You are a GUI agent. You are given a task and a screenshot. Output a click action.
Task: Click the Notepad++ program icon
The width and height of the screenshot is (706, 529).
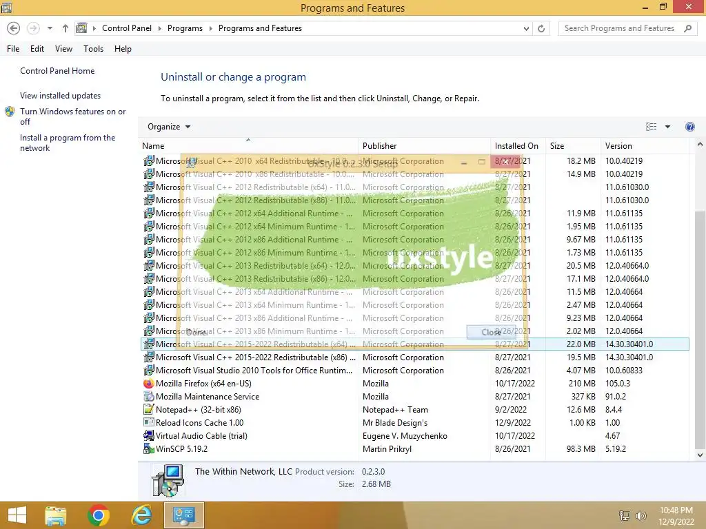tap(149, 410)
